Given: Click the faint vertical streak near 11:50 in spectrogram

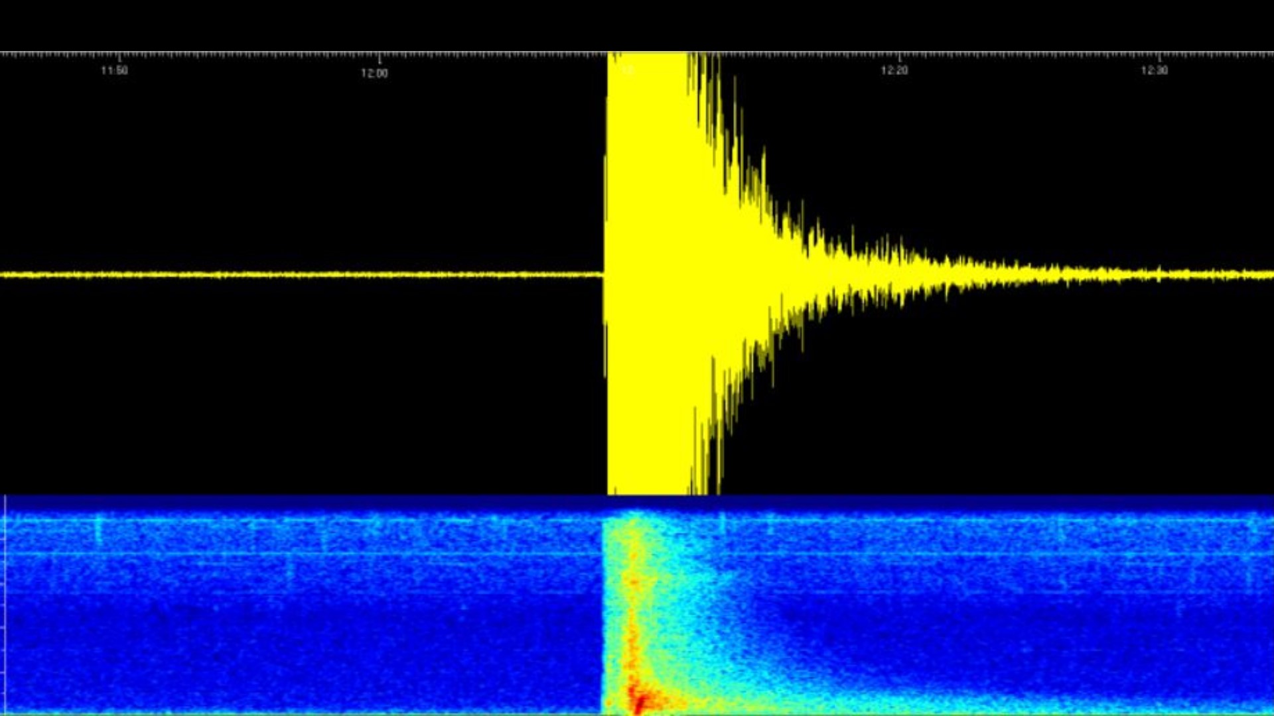Looking at the screenshot, I should pos(100,530).
